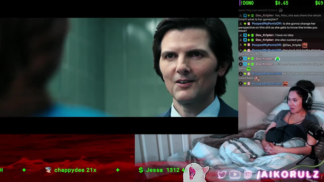This screenshot has height=182, width=324.
Task: Click the !DONO command label
Action: pyautogui.click(x=247, y=3)
